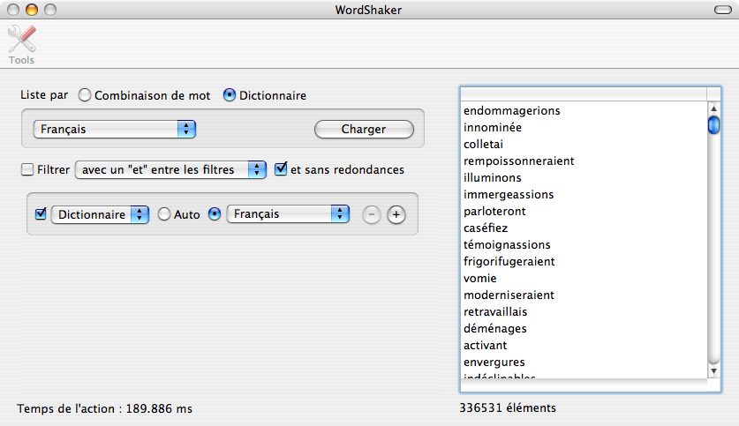Click the Charger button

coord(364,129)
